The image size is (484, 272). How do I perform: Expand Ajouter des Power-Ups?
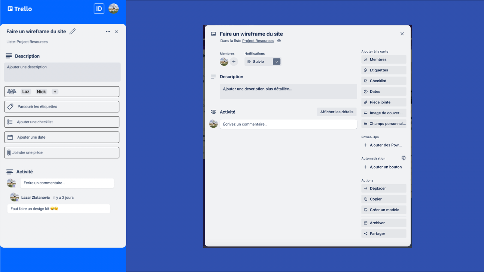point(383,145)
